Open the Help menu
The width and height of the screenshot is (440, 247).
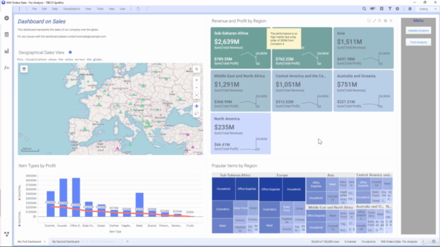point(111,9)
